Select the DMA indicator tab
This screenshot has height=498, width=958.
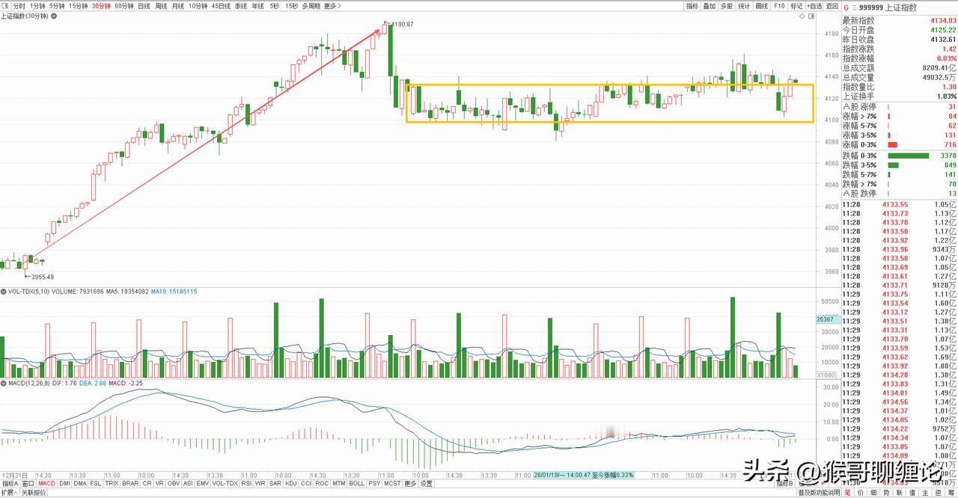pyautogui.click(x=80, y=483)
